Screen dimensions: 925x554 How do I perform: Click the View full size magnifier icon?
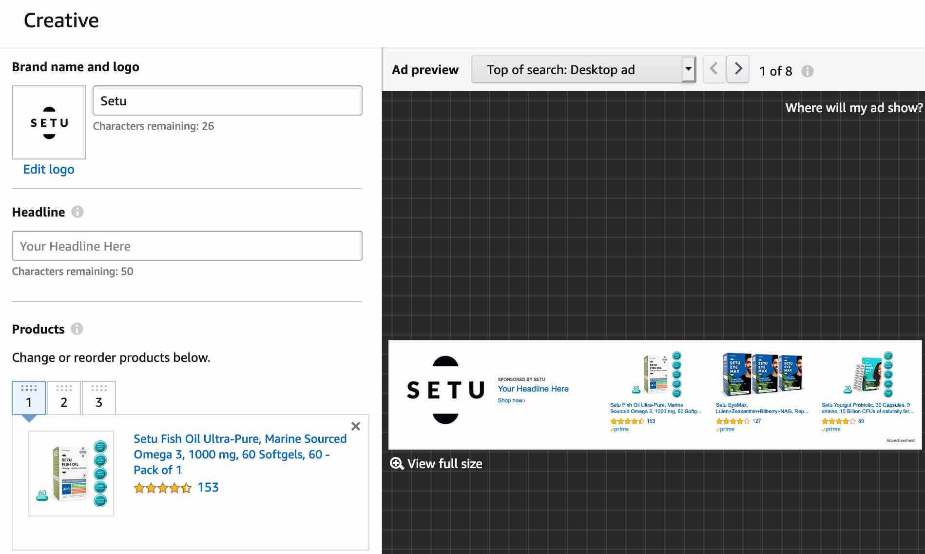[397, 463]
